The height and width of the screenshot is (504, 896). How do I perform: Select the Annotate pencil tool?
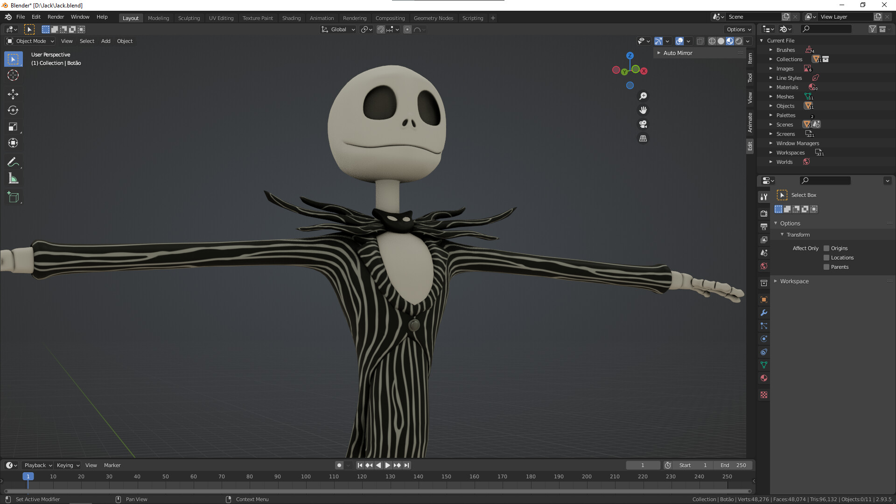pyautogui.click(x=13, y=162)
